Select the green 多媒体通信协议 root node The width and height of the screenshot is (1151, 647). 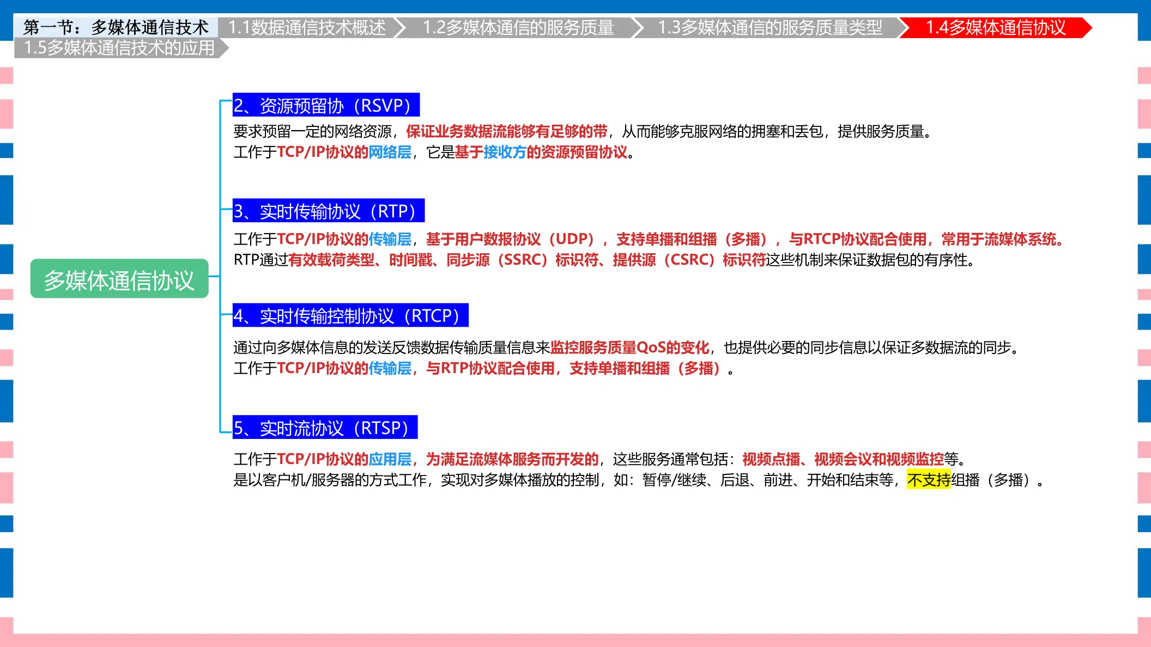(119, 279)
